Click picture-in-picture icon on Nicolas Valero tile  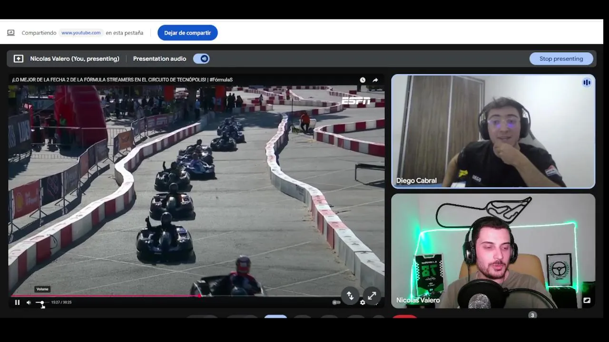click(x=587, y=300)
